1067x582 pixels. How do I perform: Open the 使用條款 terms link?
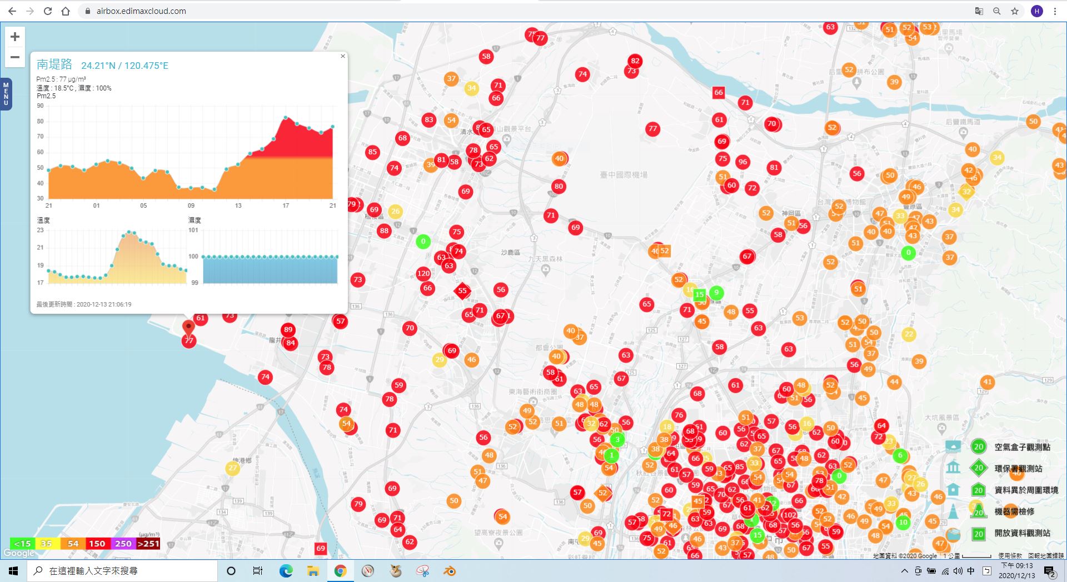1010,555
